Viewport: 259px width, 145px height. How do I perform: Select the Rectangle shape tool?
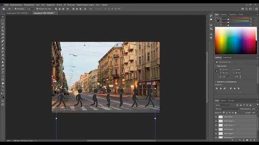[x=3, y=80]
